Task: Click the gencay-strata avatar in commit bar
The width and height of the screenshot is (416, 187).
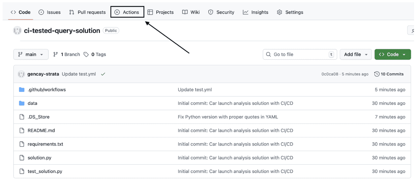Action: [21, 74]
